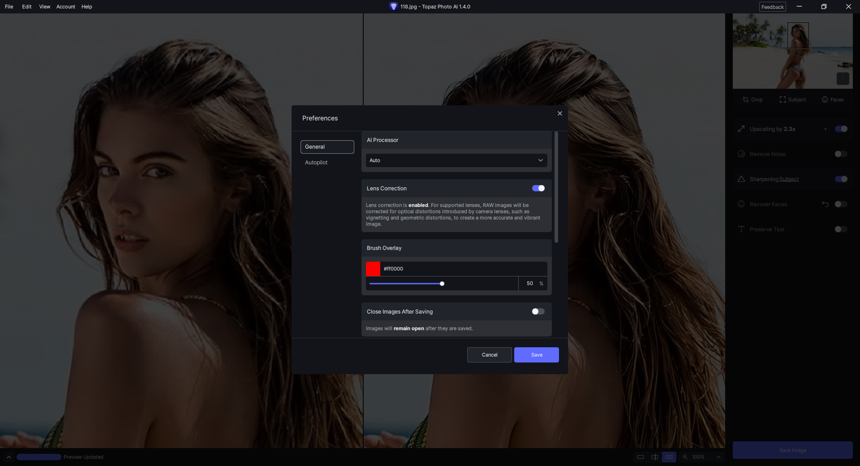This screenshot has width=860, height=466.
Task: Click the Preserve Text T icon
Action: [741, 229]
